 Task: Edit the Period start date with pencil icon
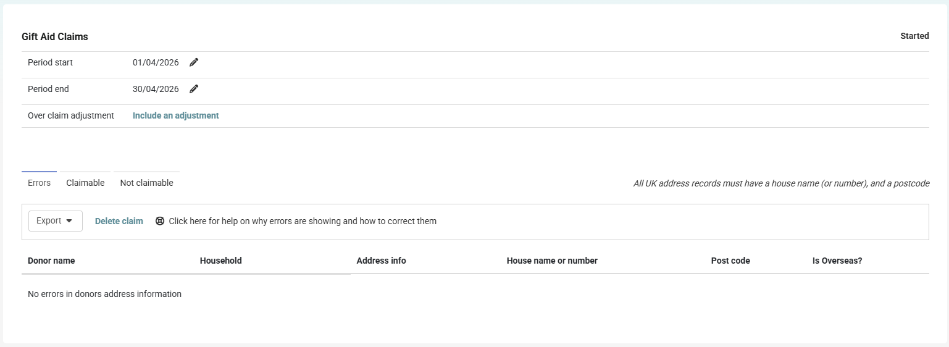pos(194,62)
